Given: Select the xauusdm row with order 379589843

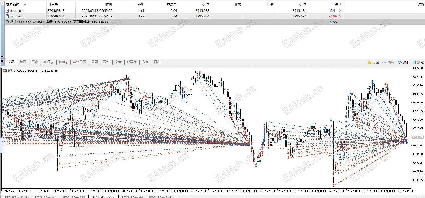Looking at the screenshot, I should click(215, 10).
